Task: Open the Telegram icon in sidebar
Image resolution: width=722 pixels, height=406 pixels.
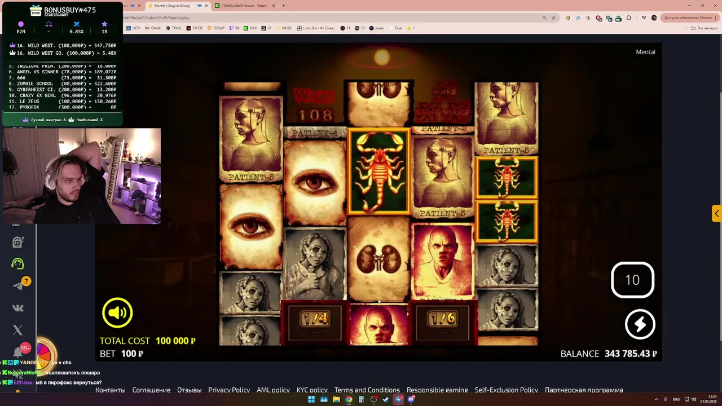Action: click(x=17, y=286)
